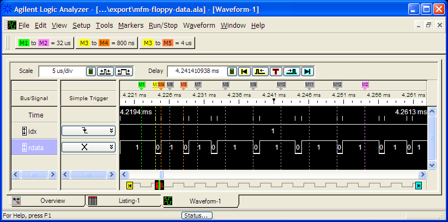Select marker M1 flag
This screenshot has height=222, width=448.
coord(141,85)
